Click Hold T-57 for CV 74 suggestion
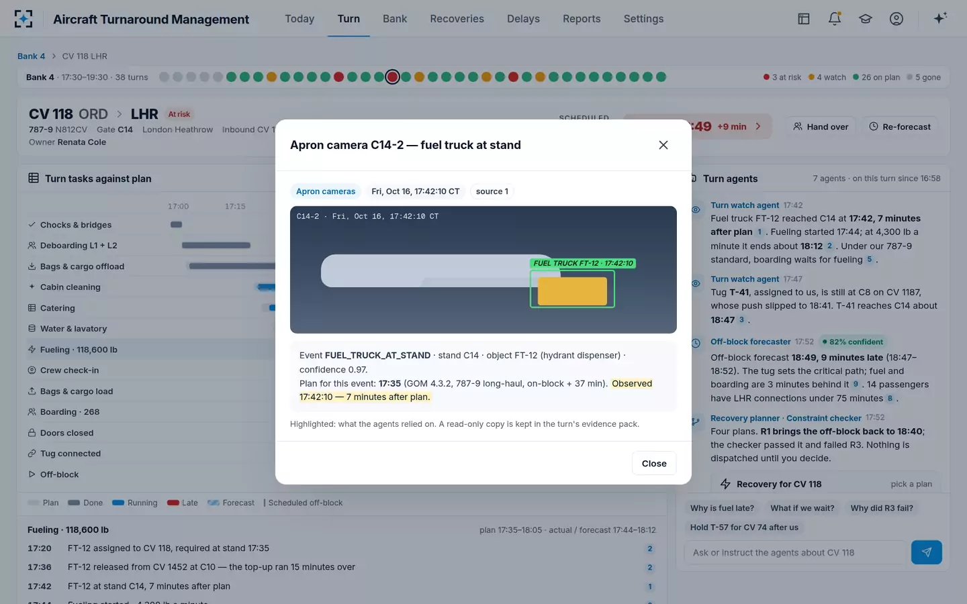The width and height of the screenshot is (967, 604). [744, 527]
